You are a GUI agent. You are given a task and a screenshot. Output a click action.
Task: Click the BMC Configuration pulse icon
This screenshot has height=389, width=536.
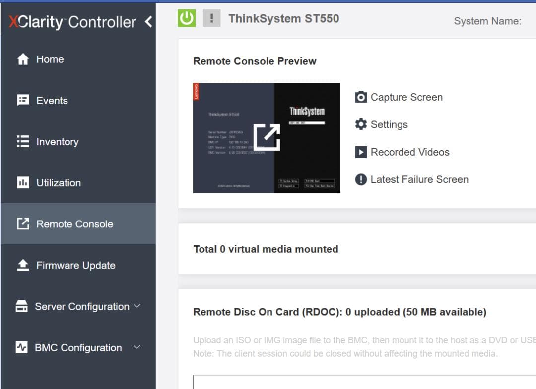point(22,347)
